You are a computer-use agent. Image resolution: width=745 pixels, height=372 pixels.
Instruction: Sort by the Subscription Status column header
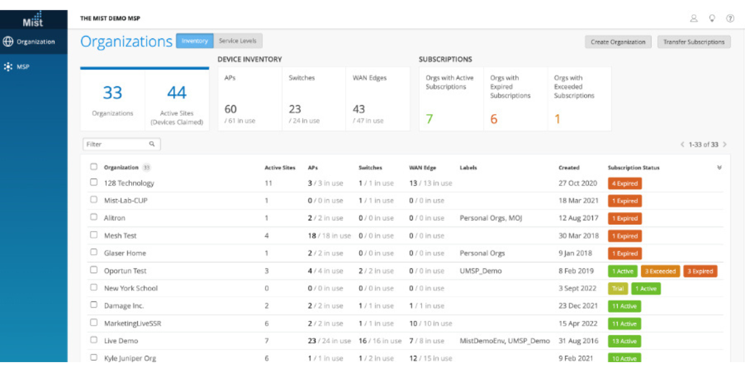633,167
